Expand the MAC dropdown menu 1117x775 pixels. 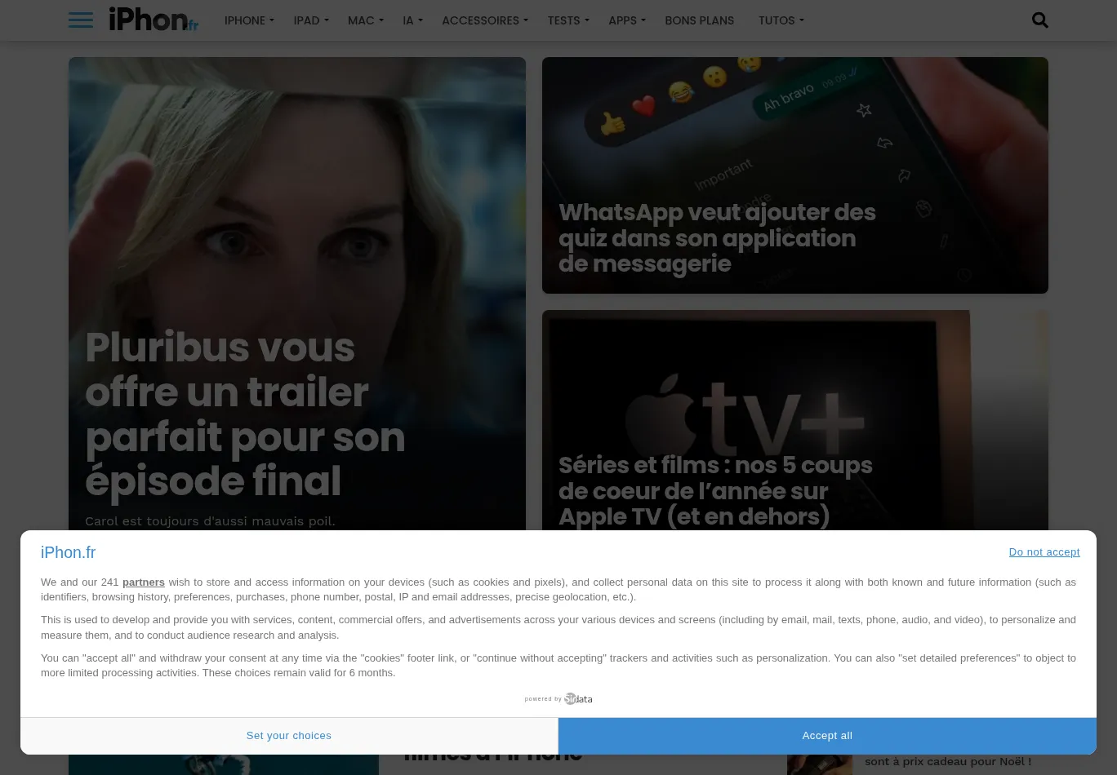(x=364, y=20)
